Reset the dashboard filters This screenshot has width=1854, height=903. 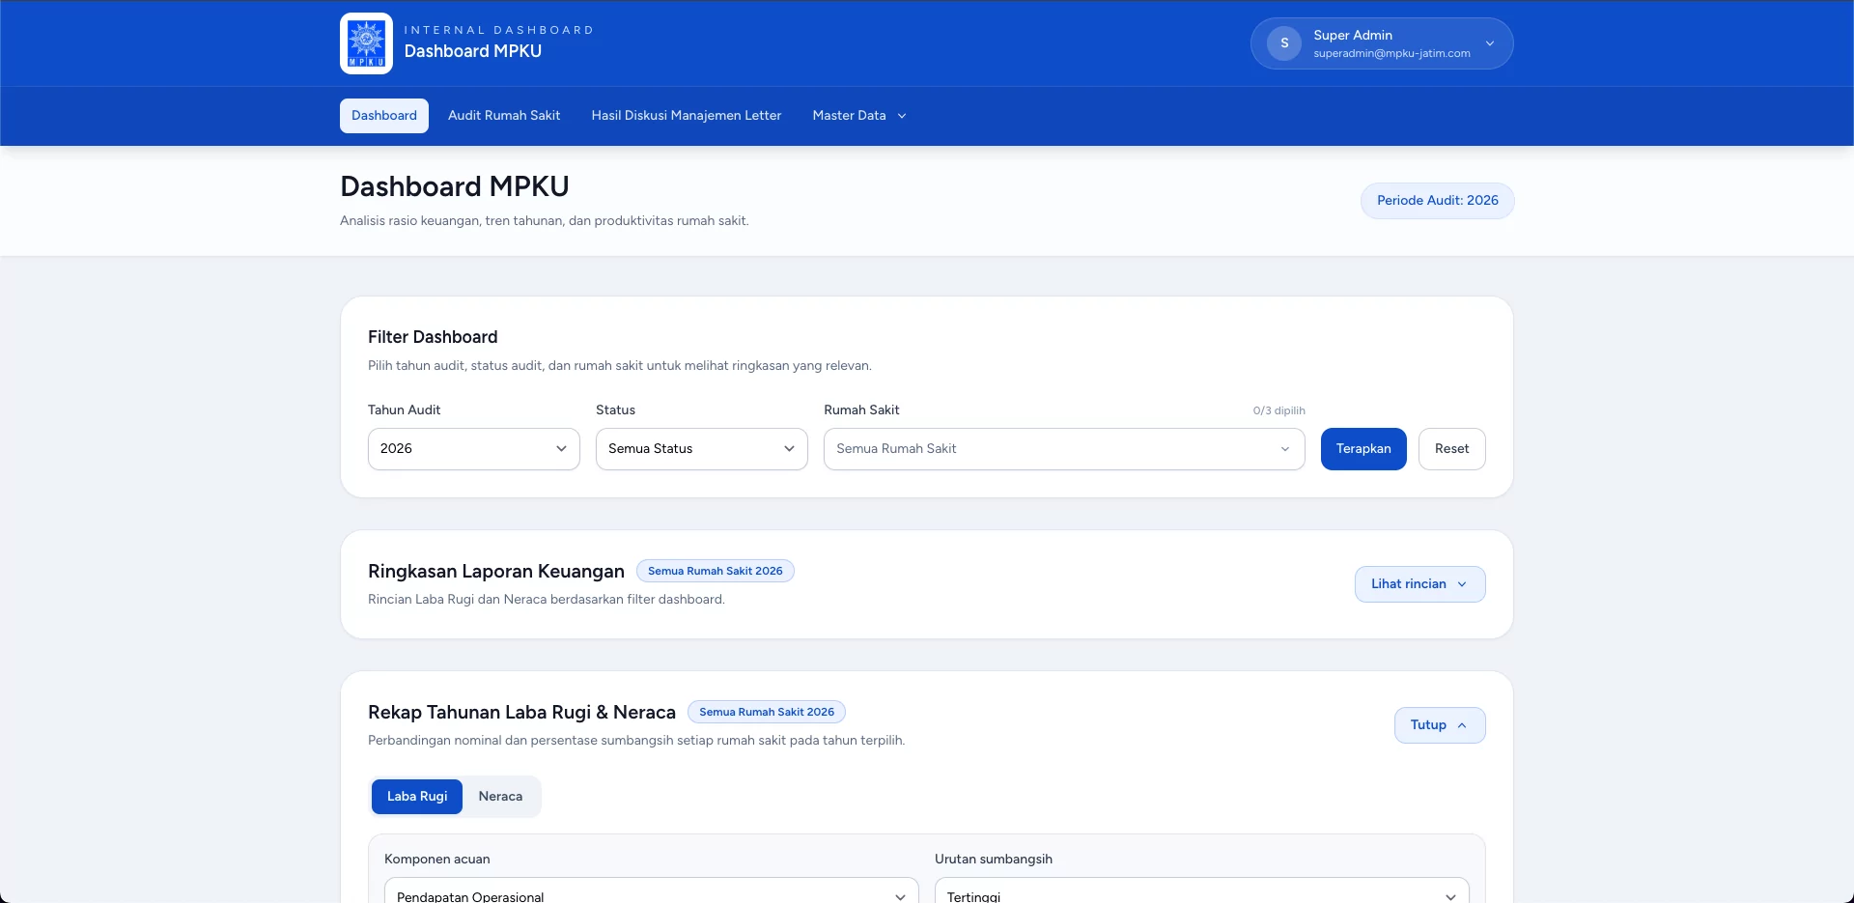(1452, 449)
